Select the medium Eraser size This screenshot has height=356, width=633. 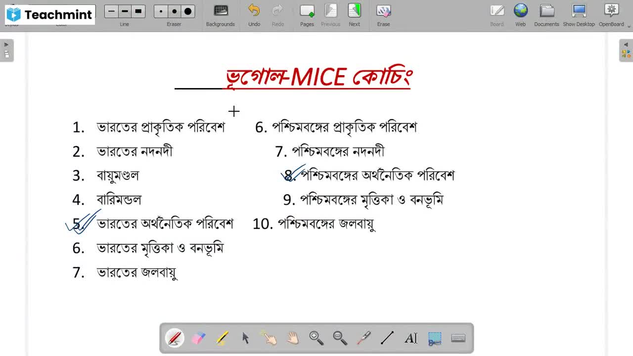tap(174, 11)
